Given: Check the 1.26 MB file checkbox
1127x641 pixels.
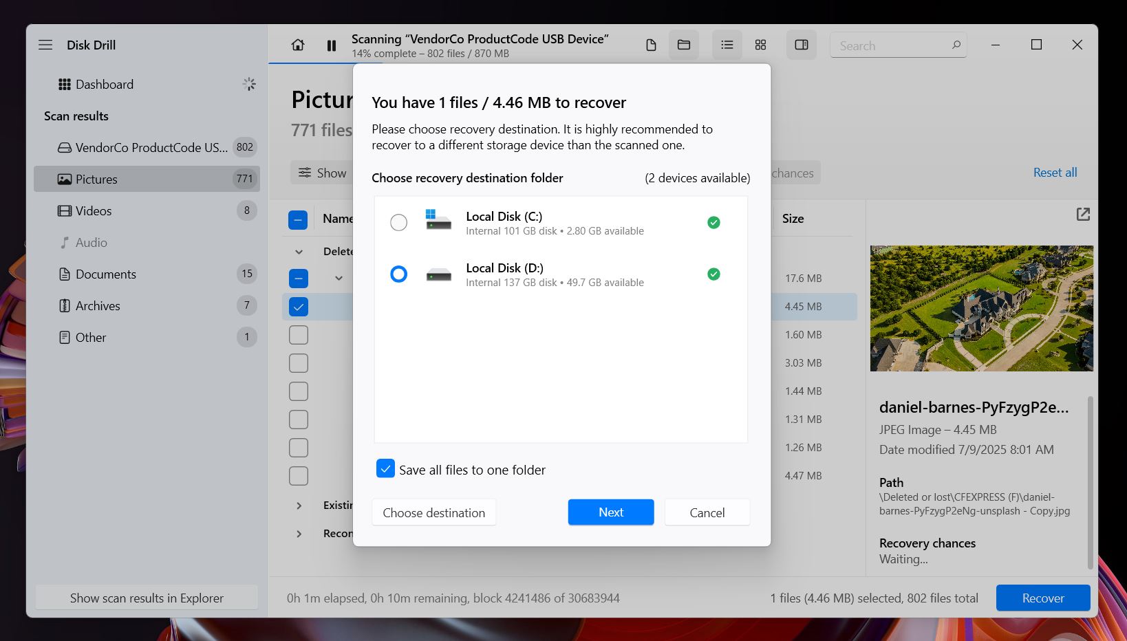Looking at the screenshot, I should [x=298, y=448].
